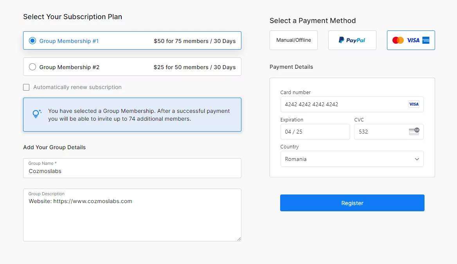Screen dimensions: 457x264
Task: Open the Country dropdown showing Romania
Action: tap(352, 159)
